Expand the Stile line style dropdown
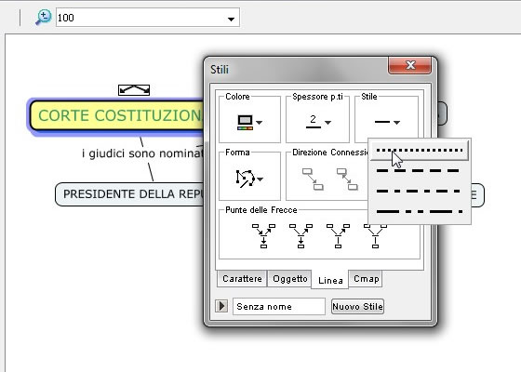The width and height of the screenshot is (521, 372). [x=387, y=122]
